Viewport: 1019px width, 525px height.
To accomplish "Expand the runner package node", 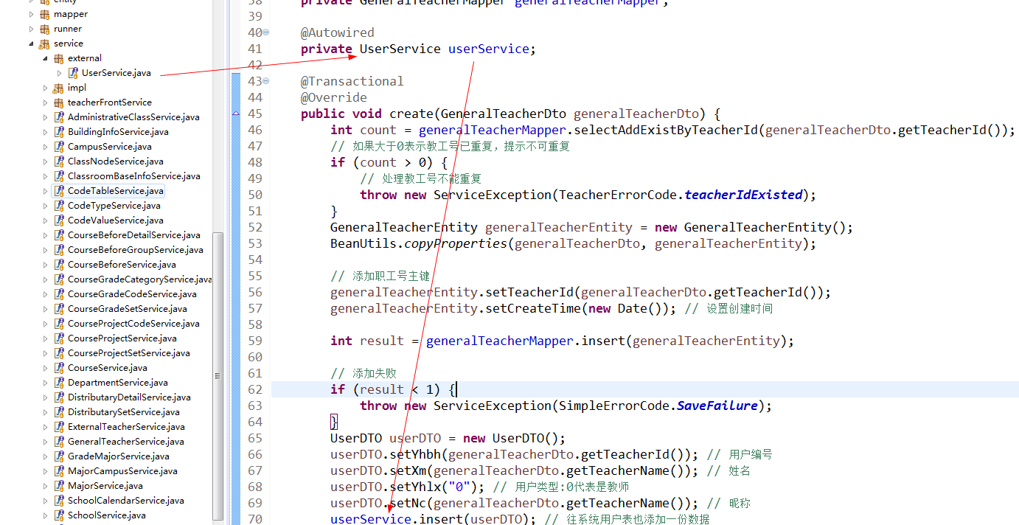I will 31,29.
